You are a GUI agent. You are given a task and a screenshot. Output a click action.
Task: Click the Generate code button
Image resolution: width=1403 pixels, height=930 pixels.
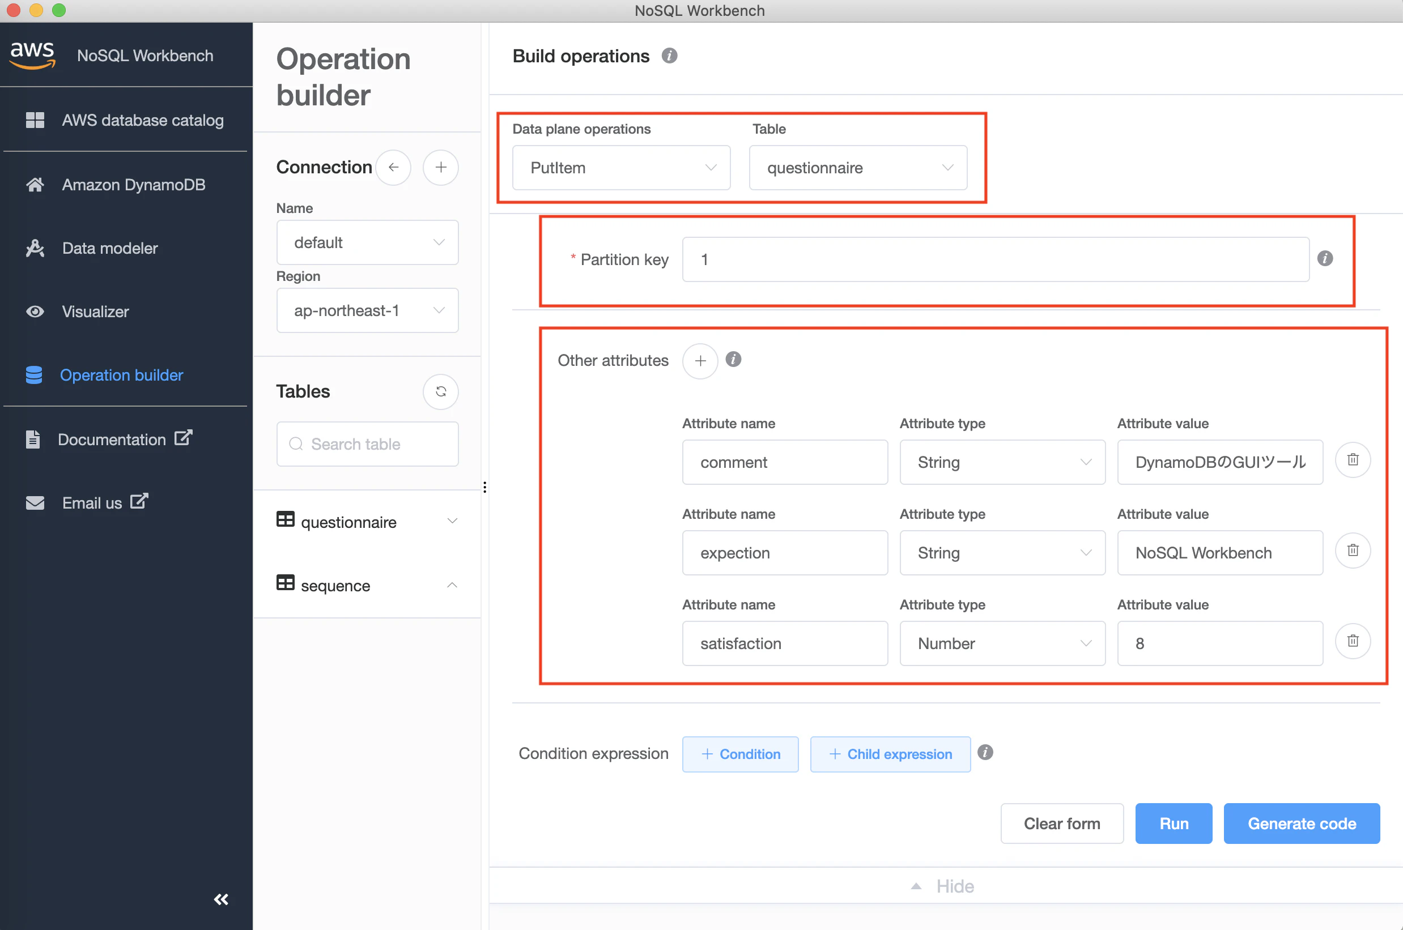point(1301,824)
